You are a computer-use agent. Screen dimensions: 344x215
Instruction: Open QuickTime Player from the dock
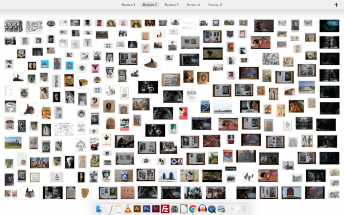click(x=211, y=209)
